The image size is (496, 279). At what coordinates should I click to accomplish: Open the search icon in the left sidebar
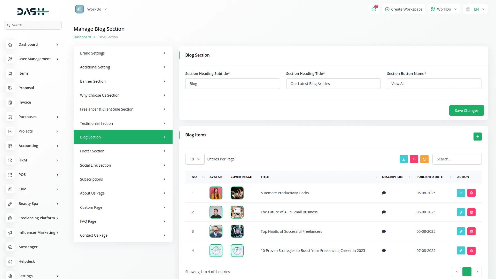(x=9, y=25)
